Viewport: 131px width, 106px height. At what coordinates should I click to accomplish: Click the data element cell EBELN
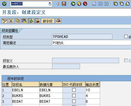[51, 90]
